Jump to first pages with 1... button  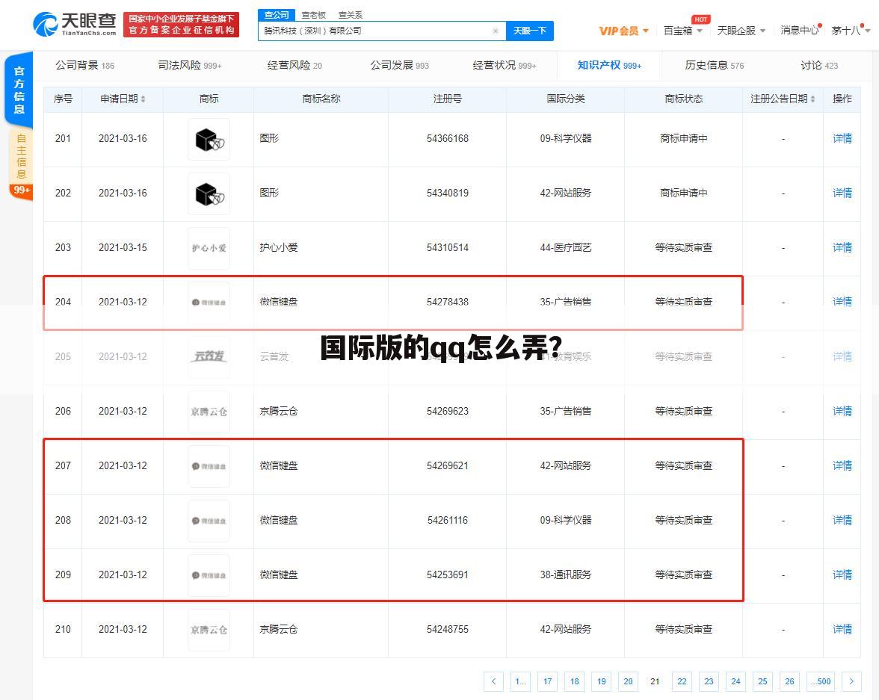click(x=520, y=681)
